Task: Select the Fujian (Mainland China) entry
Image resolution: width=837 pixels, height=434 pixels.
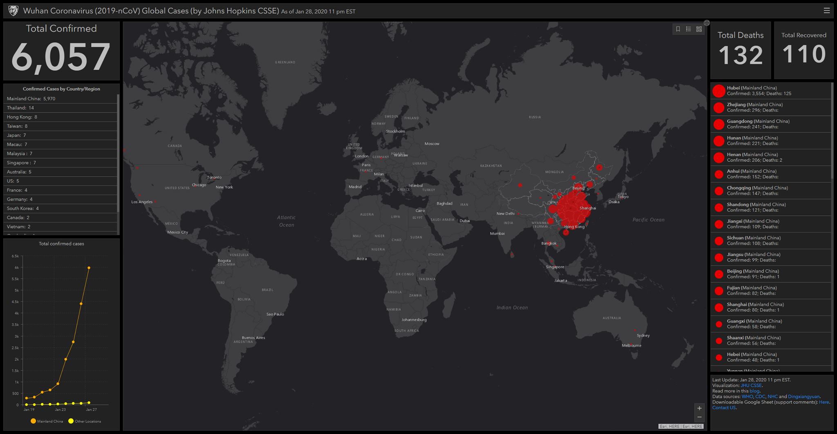Action: (x=771, y=291)
